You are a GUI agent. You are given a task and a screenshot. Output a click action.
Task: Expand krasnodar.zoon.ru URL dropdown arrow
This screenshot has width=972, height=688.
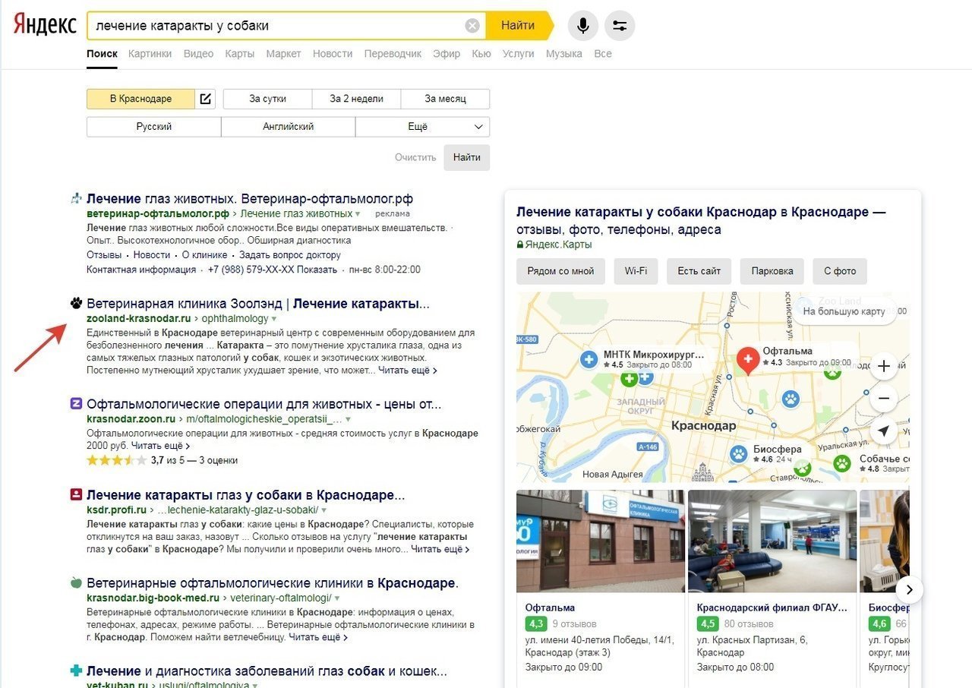tap(348, 419)
